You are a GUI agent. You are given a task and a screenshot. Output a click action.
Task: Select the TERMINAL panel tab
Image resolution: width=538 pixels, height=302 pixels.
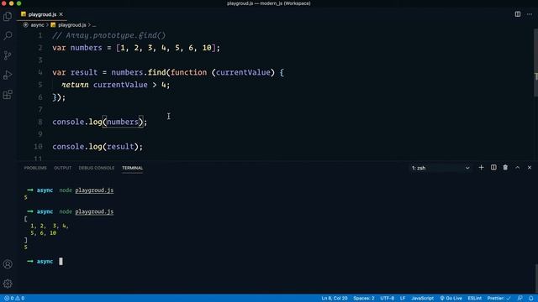click(133, 168)
